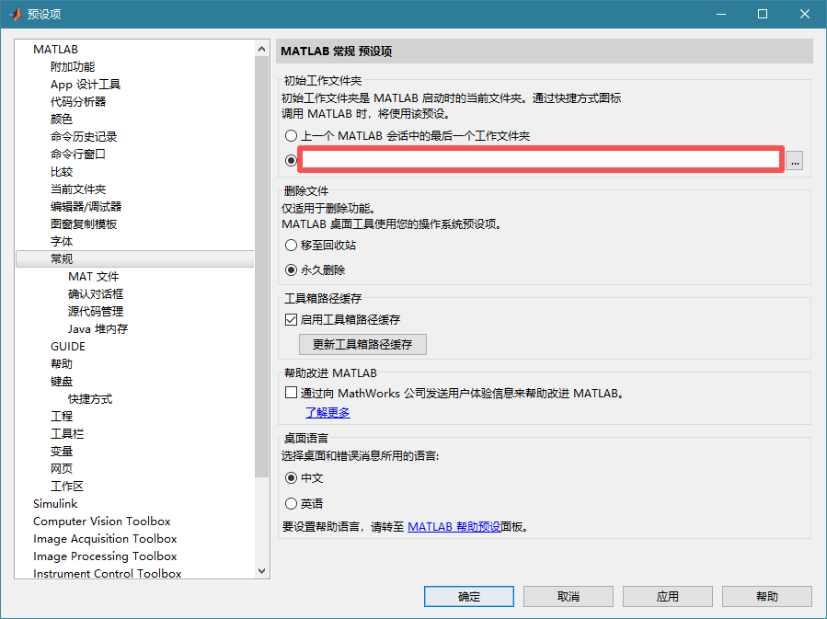827x619 pixels.
Task: Click the 取消 button
Action: point(568,596)
